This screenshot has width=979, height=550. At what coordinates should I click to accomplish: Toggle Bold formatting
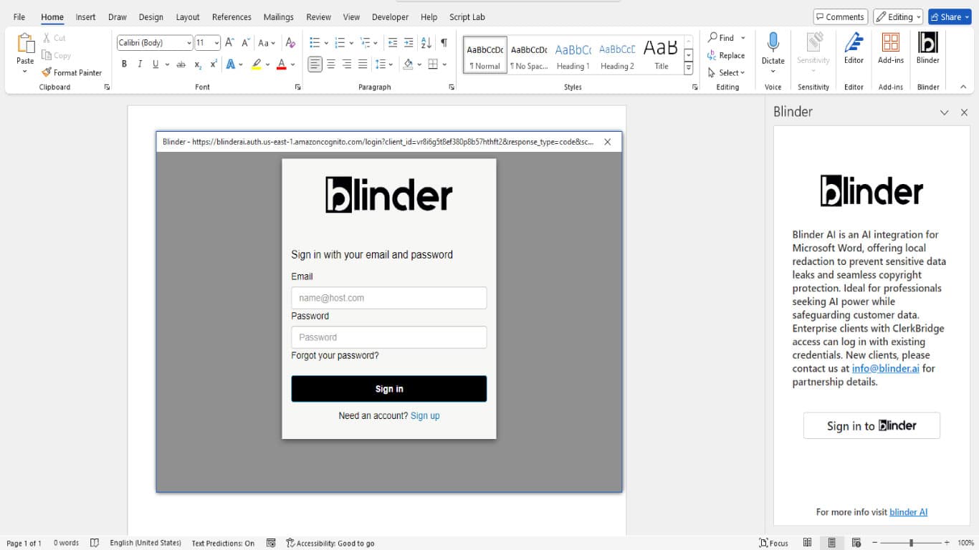124,64
